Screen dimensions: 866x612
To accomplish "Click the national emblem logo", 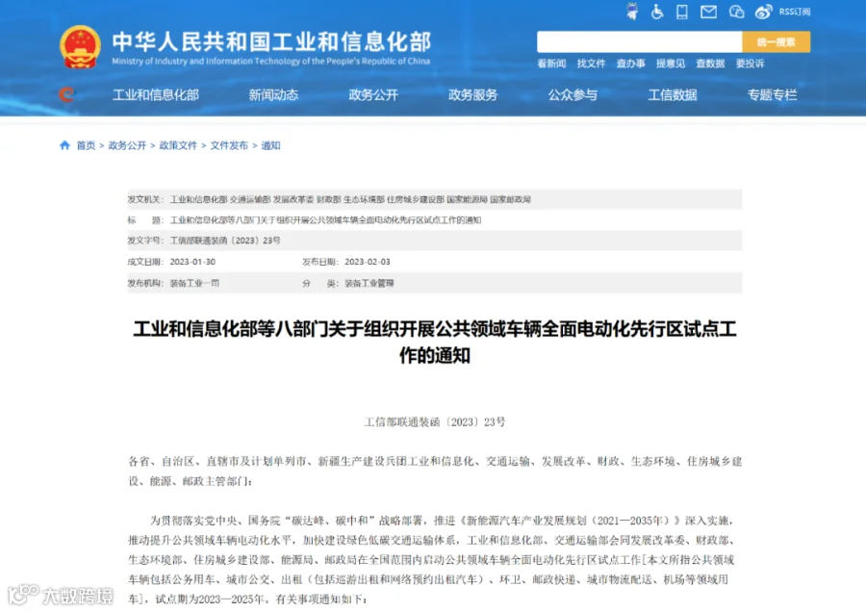I will (80, 47).
